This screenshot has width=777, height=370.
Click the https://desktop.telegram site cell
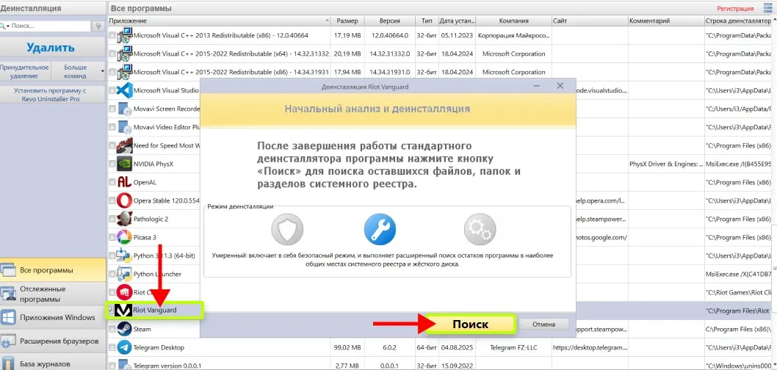point(590,347)
